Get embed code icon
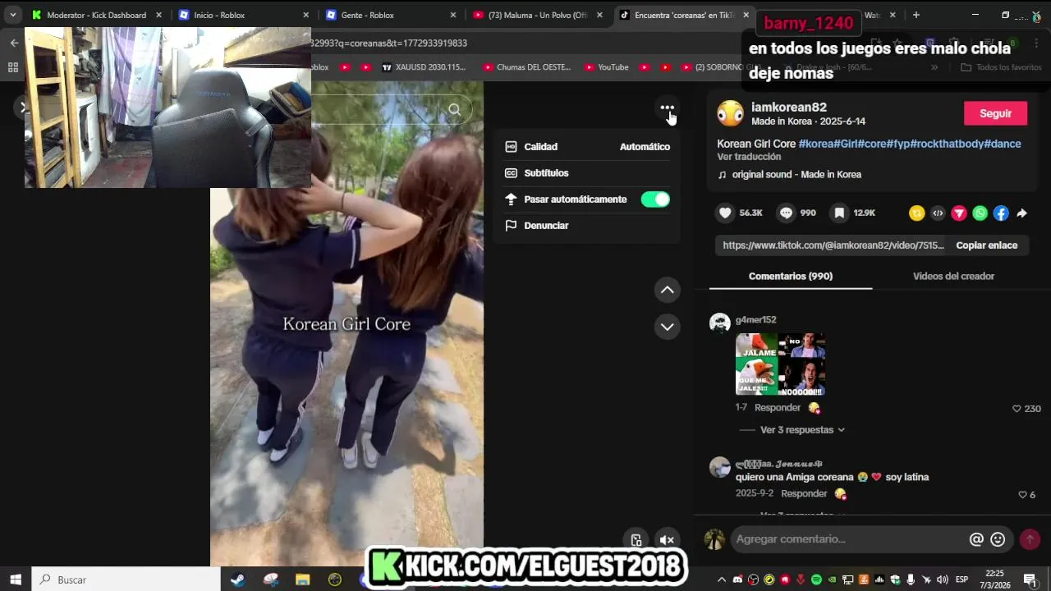 (938, 213)
